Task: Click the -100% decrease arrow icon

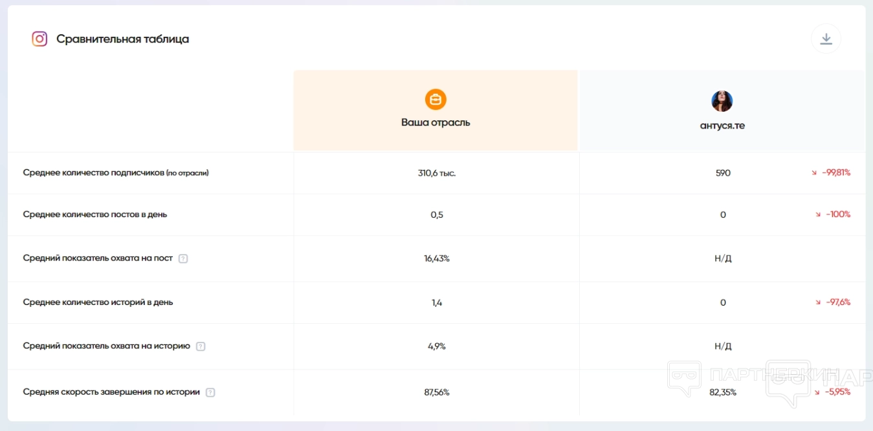Action: [818, 215]
